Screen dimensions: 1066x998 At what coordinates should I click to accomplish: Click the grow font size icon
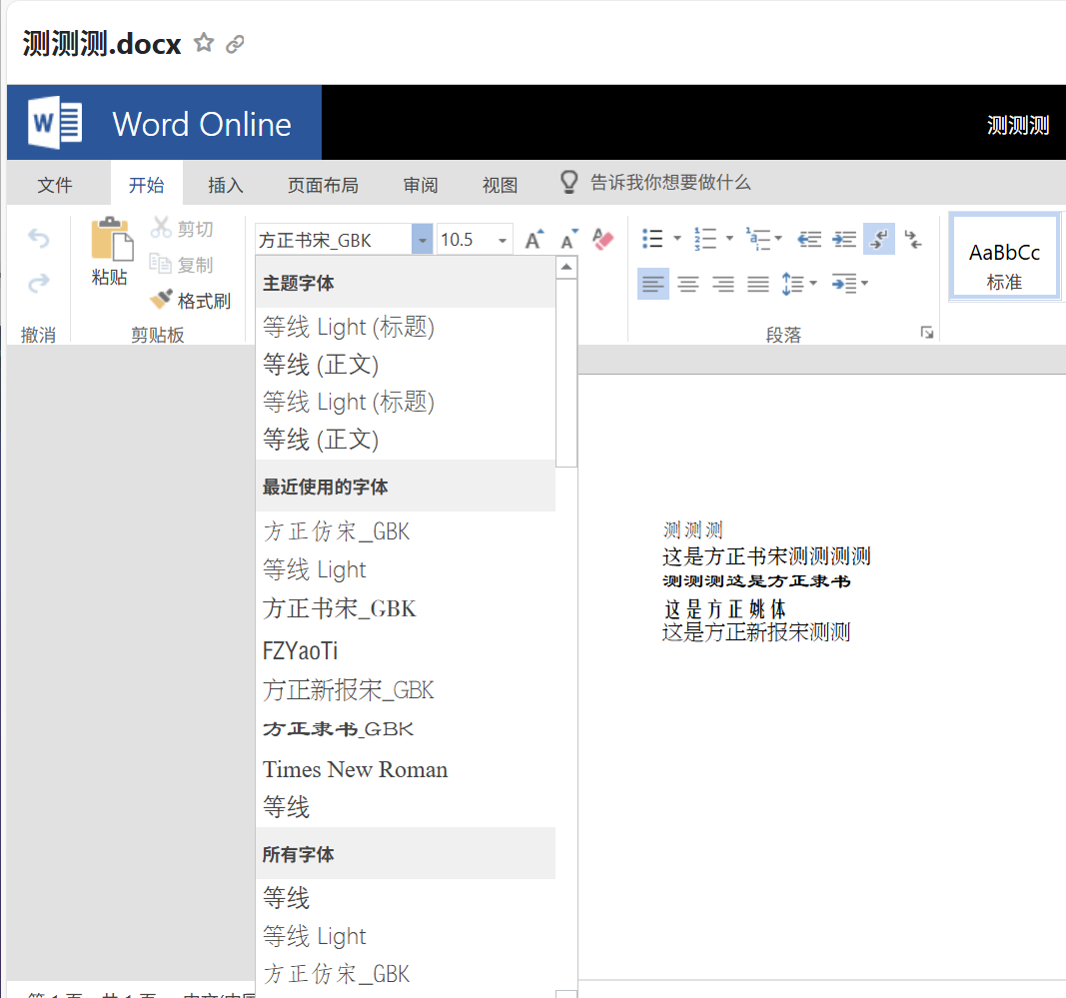pos(534,240)
